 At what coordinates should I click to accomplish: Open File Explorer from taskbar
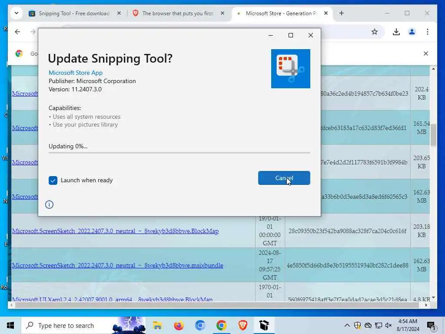pyautogui.click(x=157, y=325)
